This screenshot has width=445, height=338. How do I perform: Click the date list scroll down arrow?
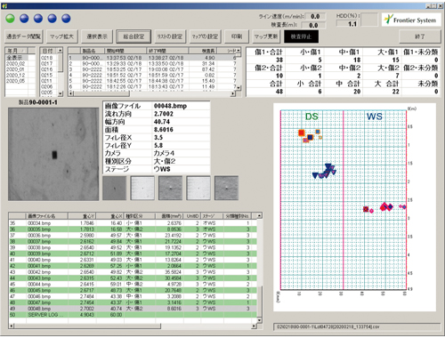61,93
